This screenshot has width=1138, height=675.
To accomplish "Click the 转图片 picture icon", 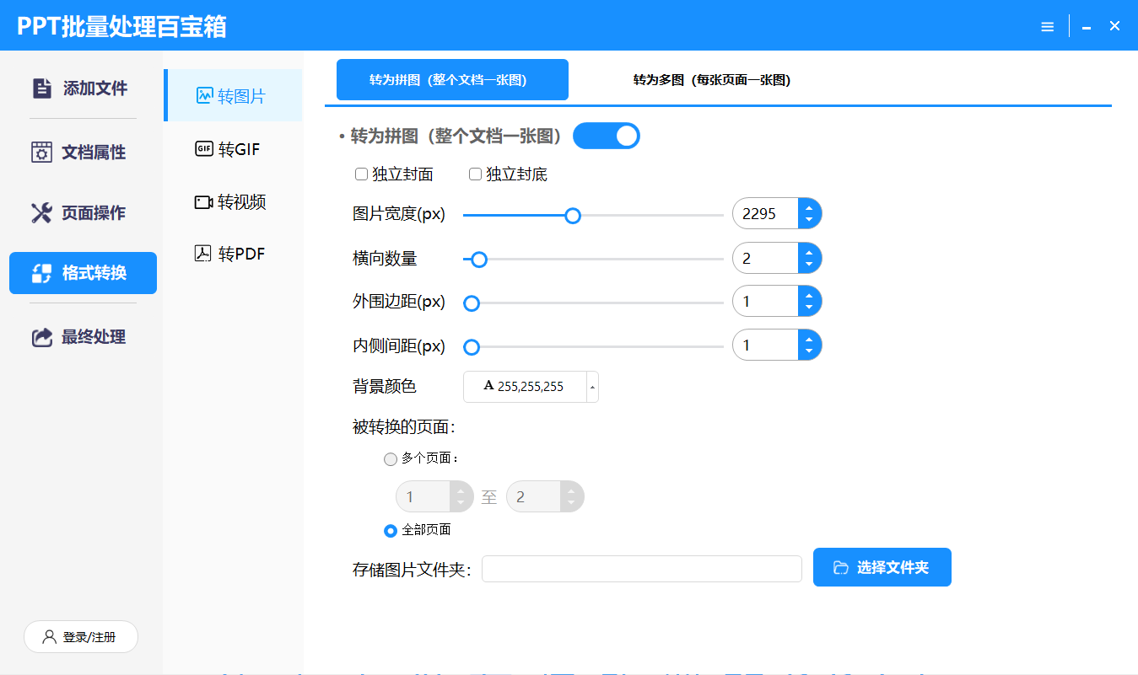I will [x=204, y=96].
